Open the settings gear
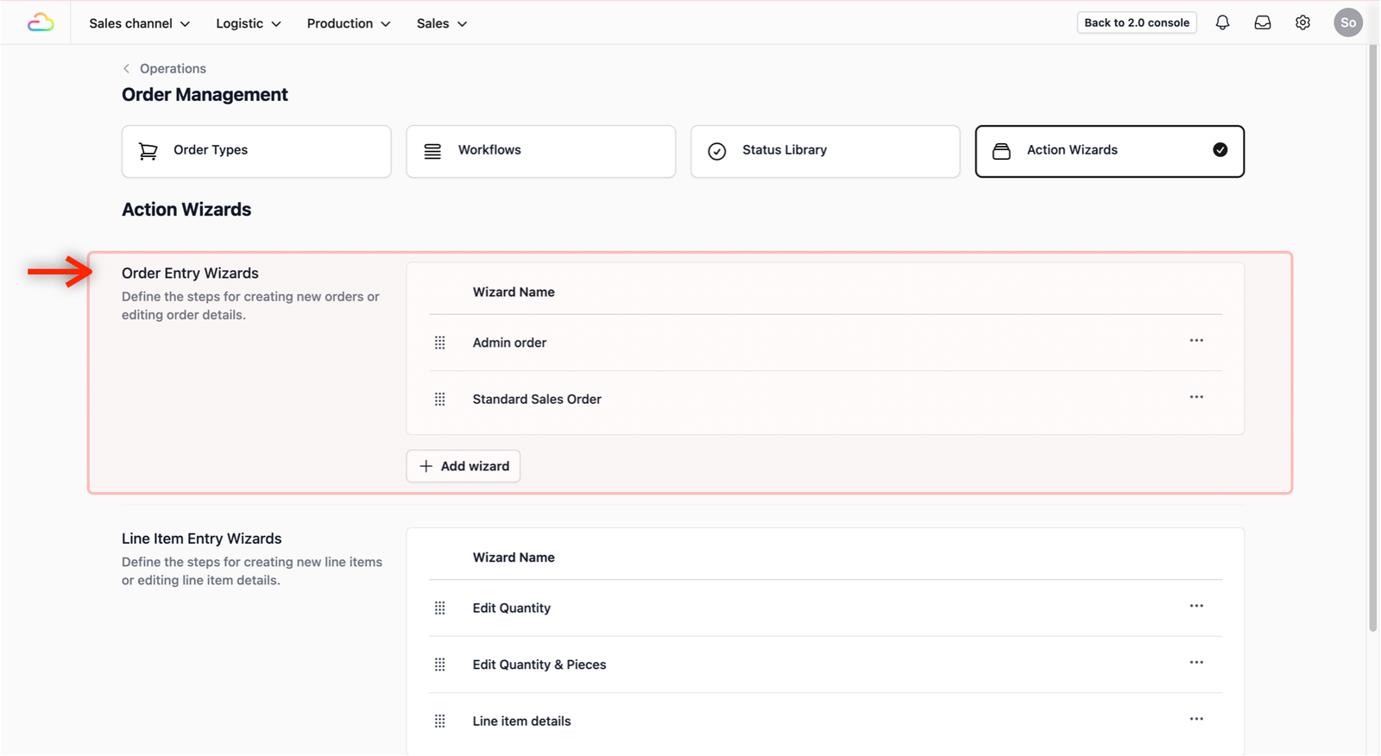 1302,23
